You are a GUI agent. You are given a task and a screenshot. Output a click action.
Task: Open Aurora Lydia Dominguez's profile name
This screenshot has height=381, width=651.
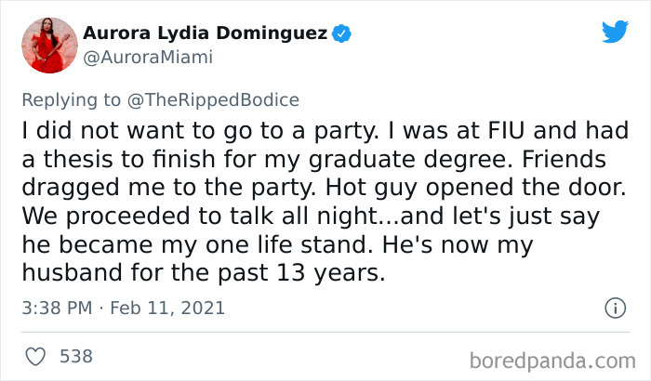(205, 34)
